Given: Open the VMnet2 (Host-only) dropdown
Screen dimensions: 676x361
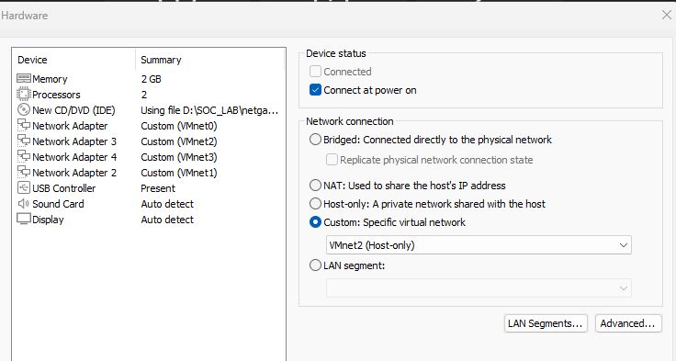Looking at the screenshot, I should pyautogui.click(x=479, y=245).
